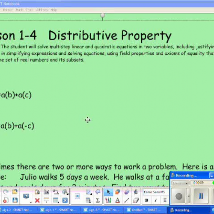Expand the arrow beside the Record button
The height and width of the screenshot is (214, 214).
coord(189,196)
